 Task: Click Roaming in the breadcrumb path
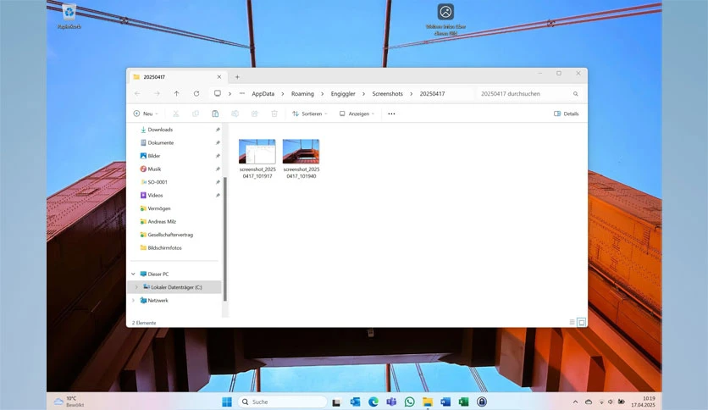302,94
